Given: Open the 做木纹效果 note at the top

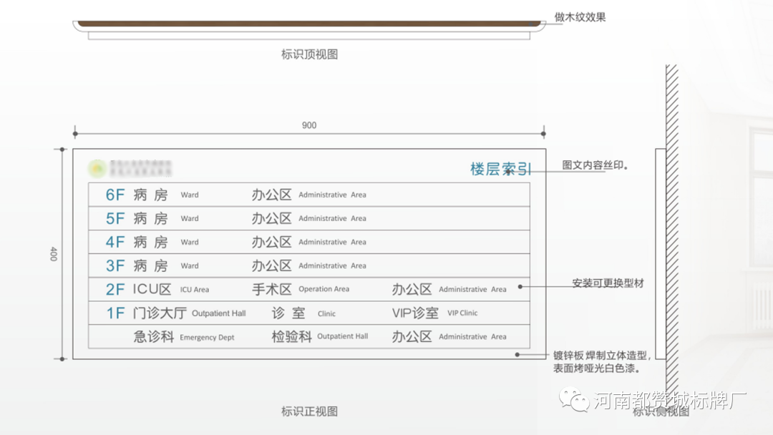Looking at the screenshot, I should (580, 17).
